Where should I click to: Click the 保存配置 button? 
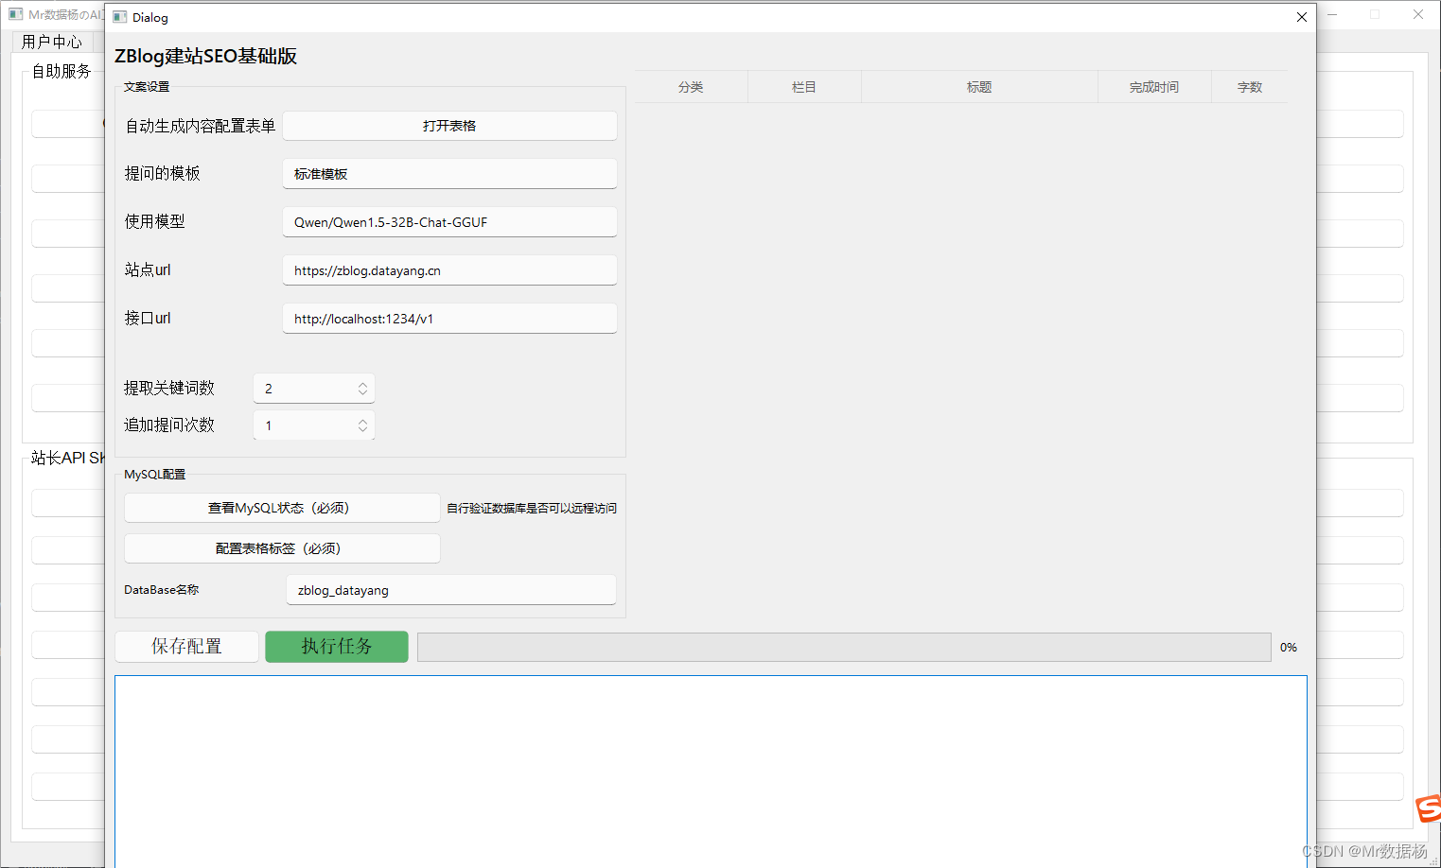tap(186, 647)
